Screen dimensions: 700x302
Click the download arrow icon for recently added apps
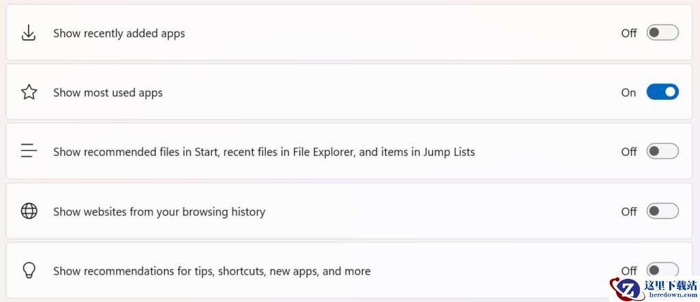(x=29, y=33)
